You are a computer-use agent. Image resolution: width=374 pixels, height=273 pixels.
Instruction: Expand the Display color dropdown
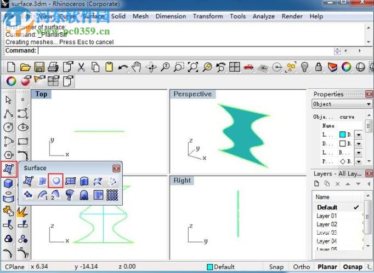pyautogui.click(x=359, y=144)
